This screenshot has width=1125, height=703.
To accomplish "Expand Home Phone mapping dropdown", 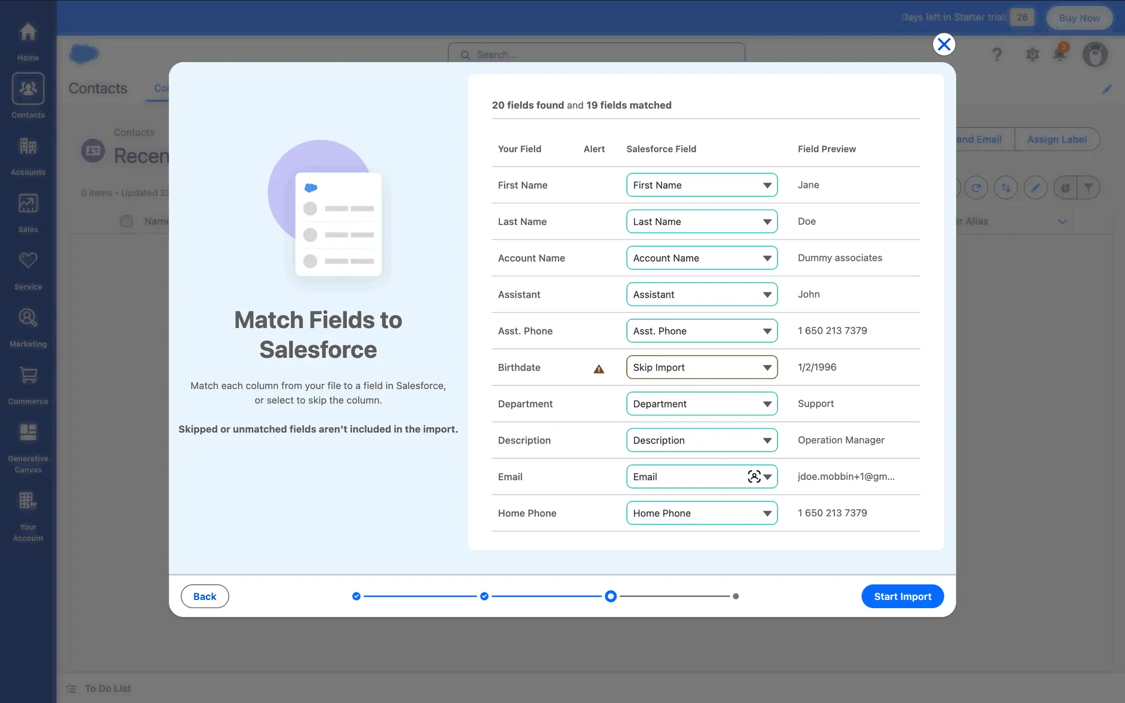I will (701, 513).
